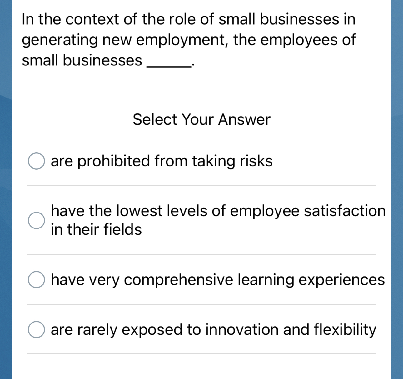The image size is (403, 379).
Task: Click the words 'in their fields'
Action: click(x=96, y=229)
